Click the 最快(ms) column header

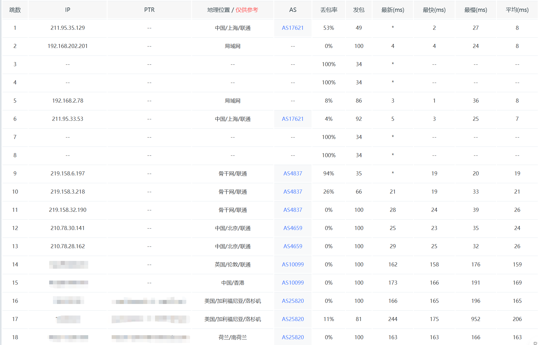[x=434, y=10]
